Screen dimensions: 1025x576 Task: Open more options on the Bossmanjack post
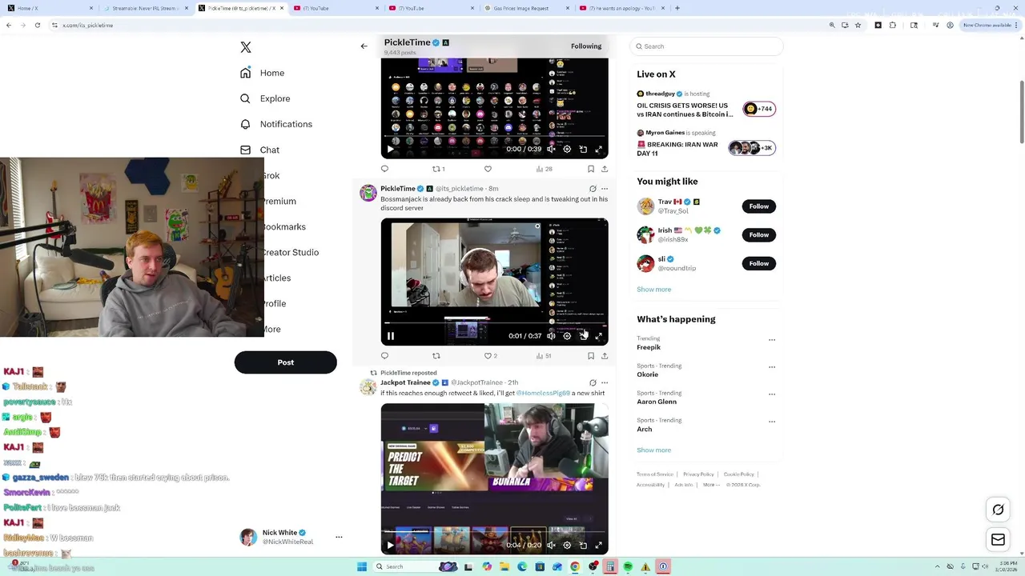pos(605,189)
